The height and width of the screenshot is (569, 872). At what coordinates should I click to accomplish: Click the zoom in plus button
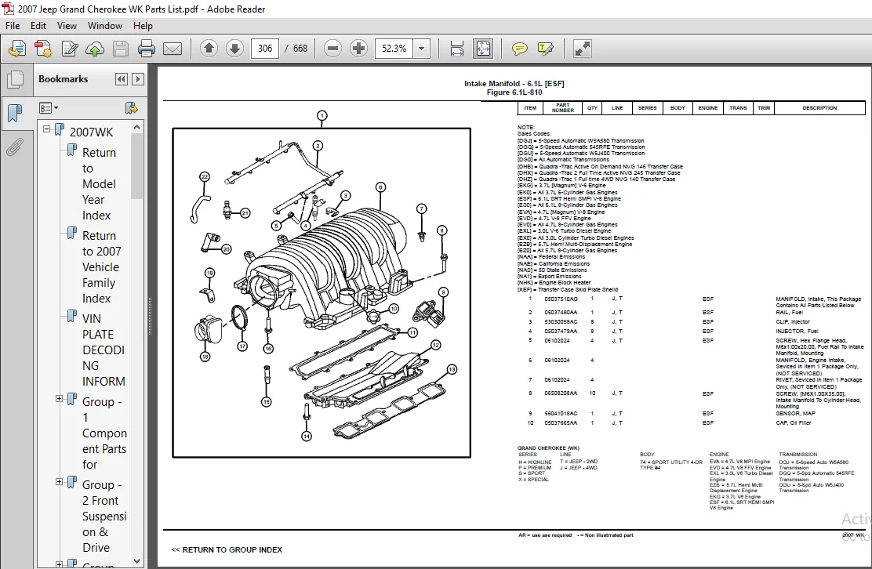358,49
